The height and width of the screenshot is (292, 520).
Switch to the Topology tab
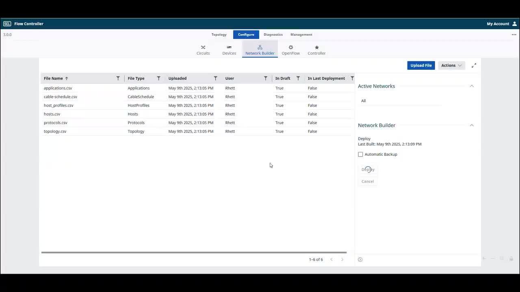tap(219, 34)
